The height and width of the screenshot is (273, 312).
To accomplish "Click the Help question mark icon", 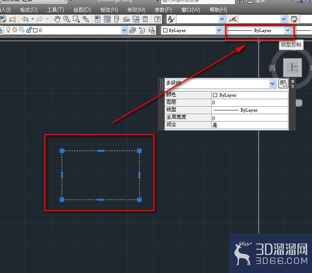I will 157,19.
